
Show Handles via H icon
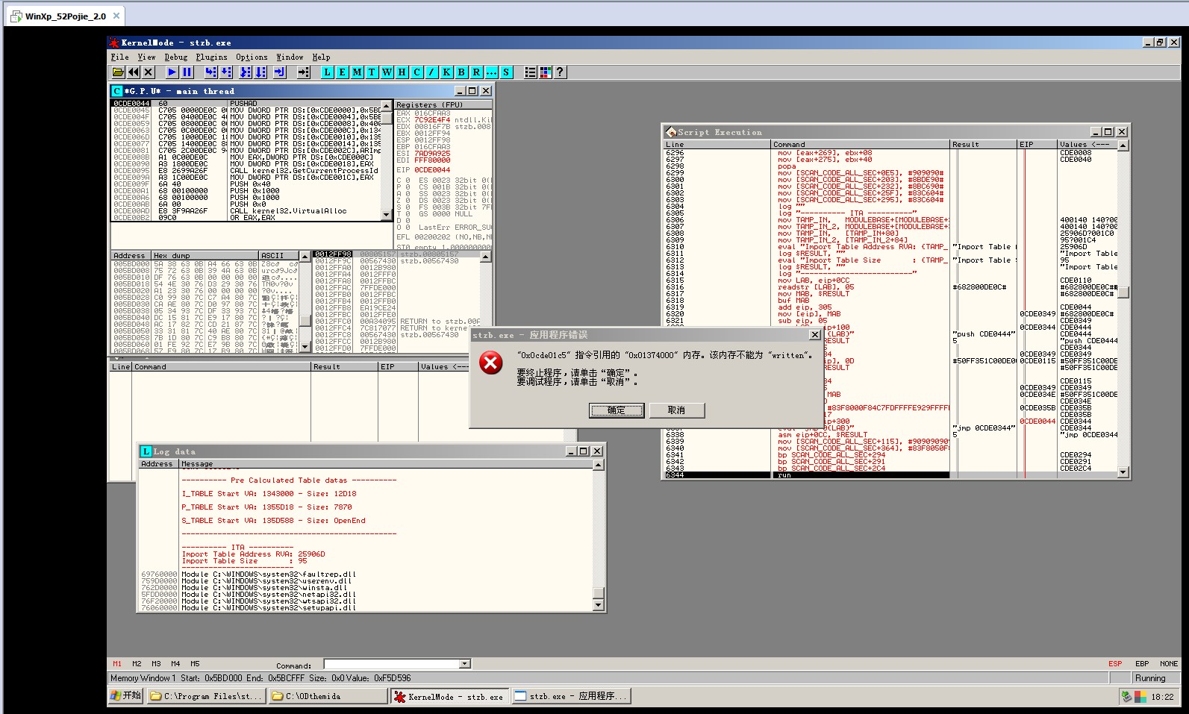[x=402, y=72]
